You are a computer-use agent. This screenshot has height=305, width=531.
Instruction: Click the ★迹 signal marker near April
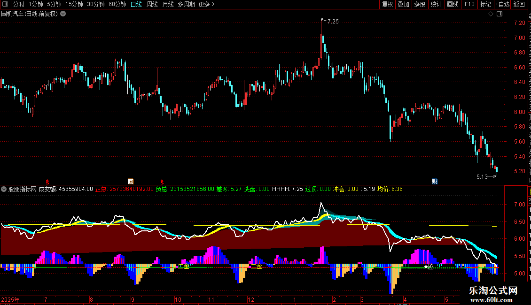click(429, 267)
